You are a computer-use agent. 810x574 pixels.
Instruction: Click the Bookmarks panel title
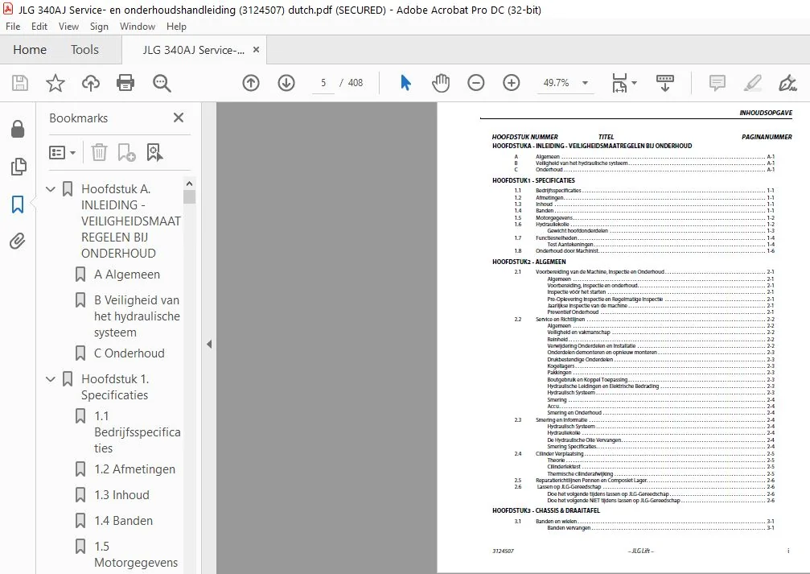79,118
